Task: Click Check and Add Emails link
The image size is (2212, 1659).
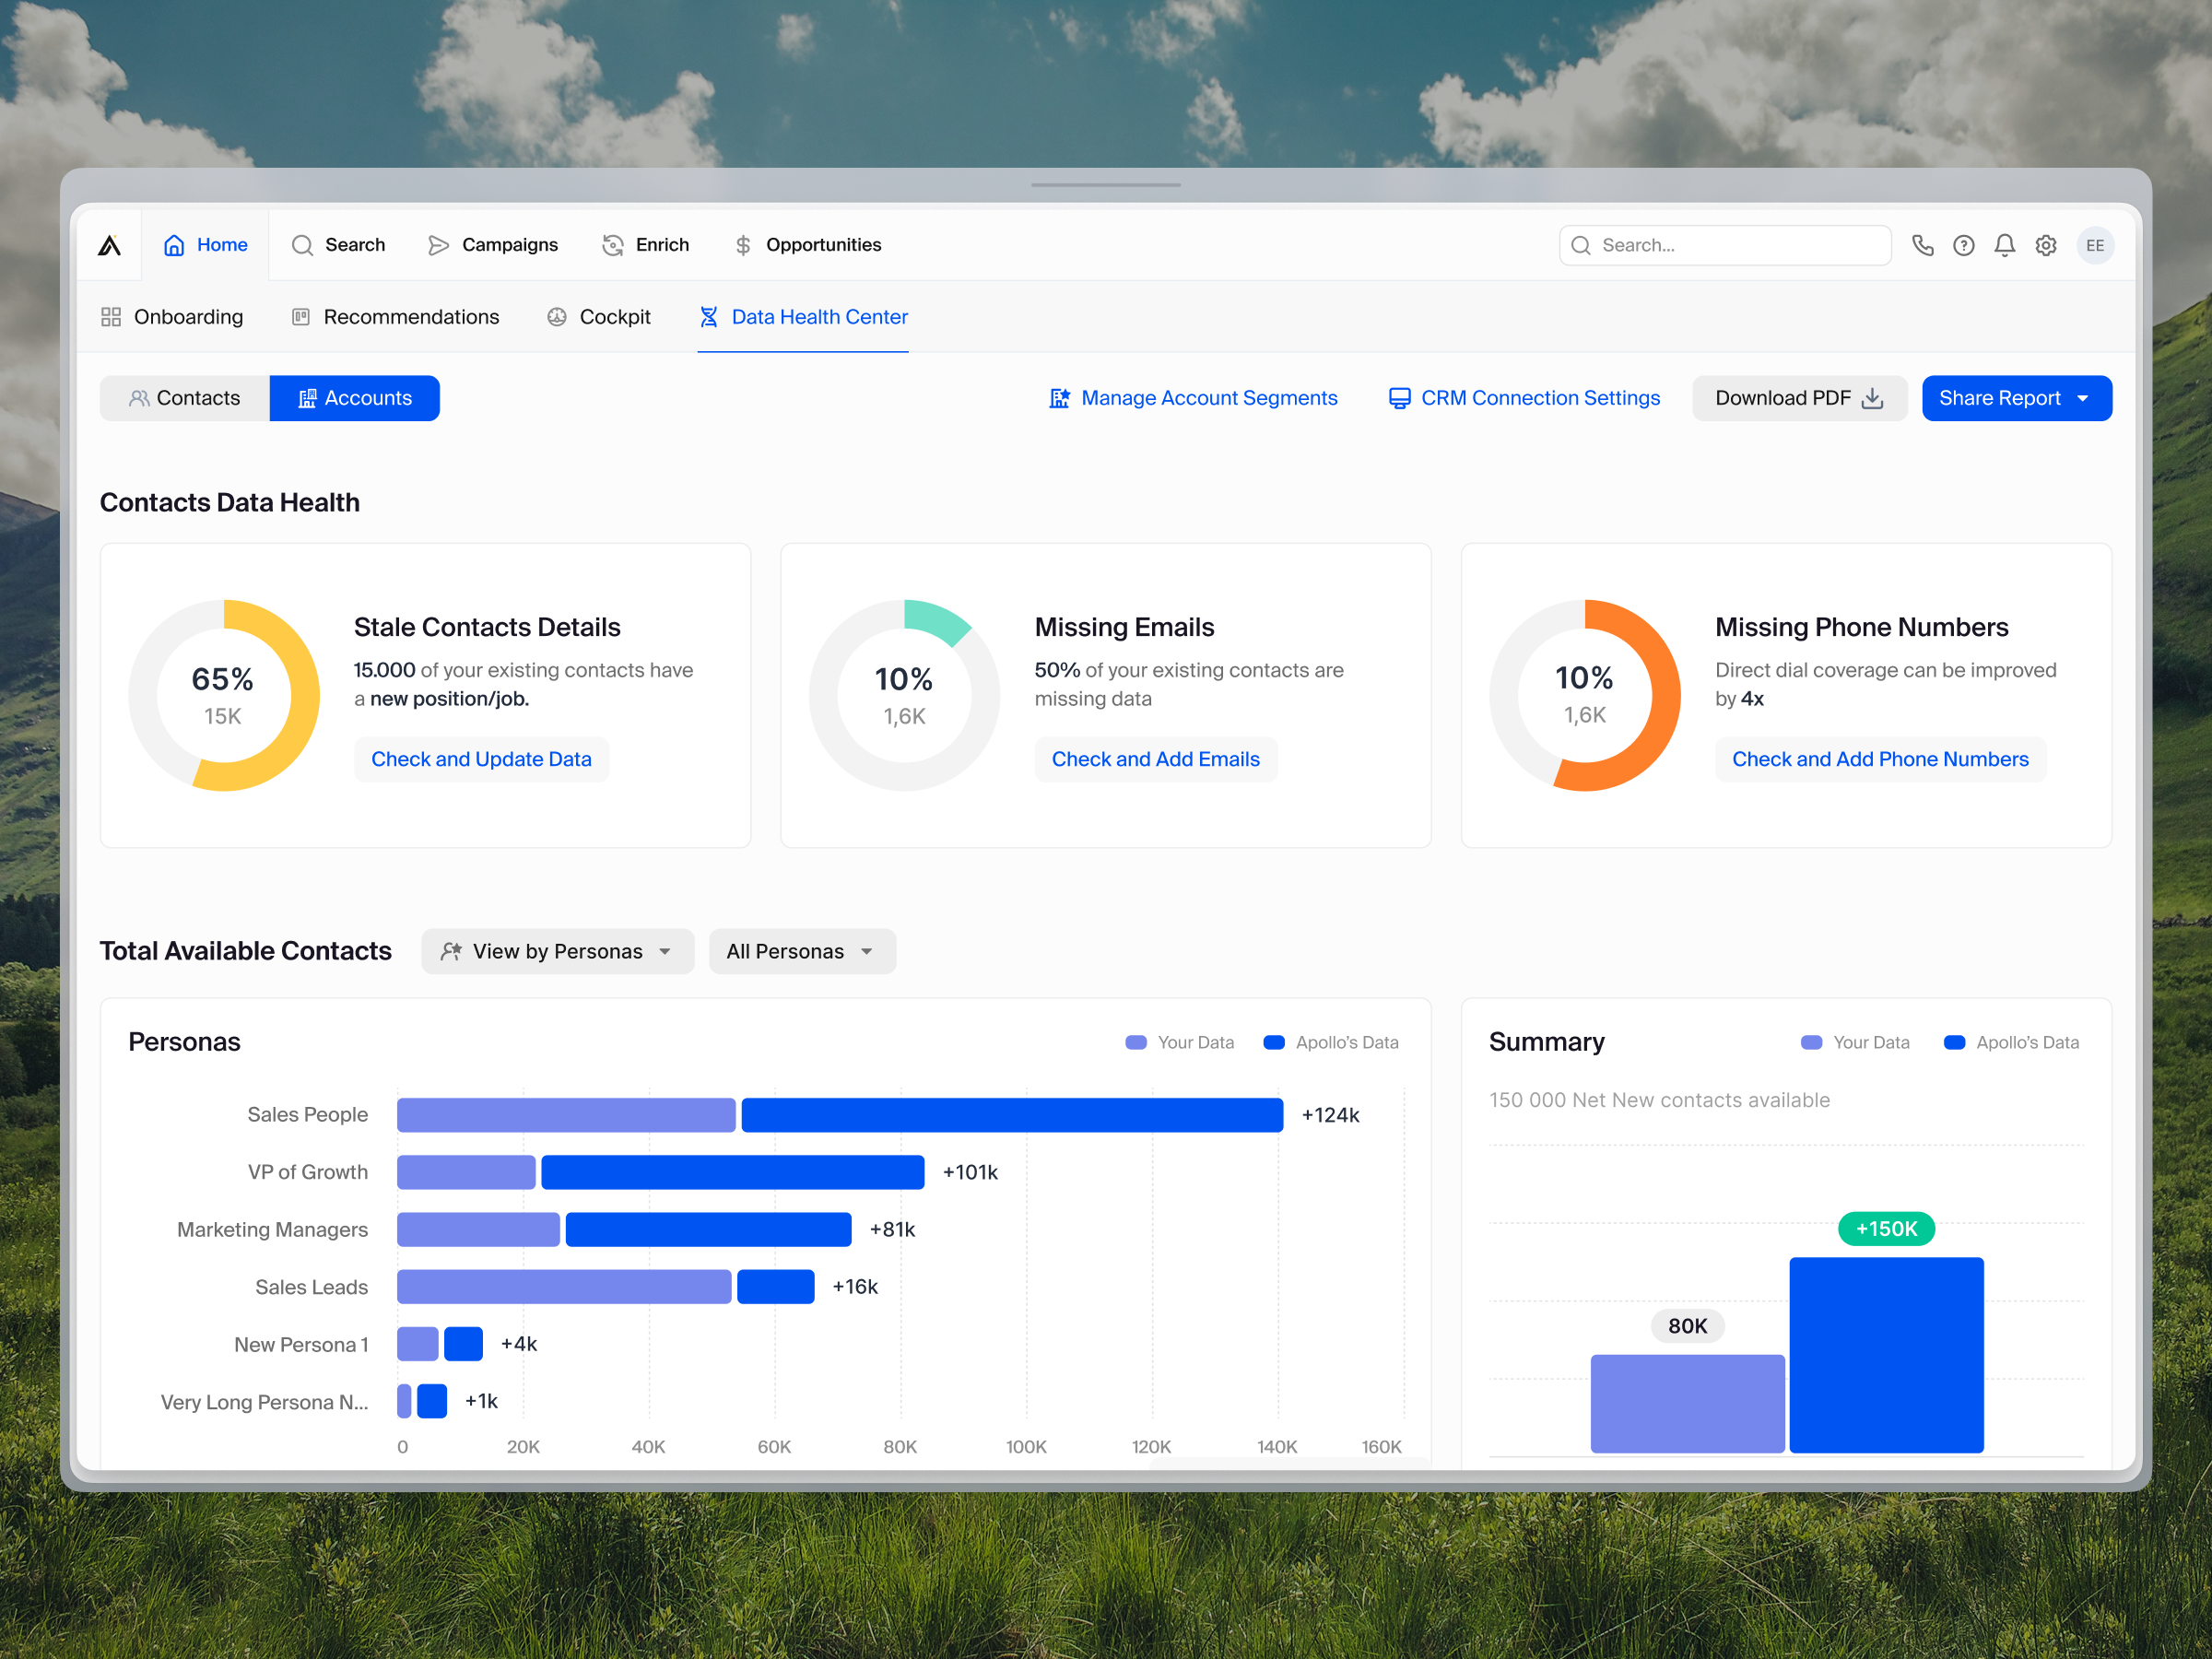Action: pos(1155,759)
